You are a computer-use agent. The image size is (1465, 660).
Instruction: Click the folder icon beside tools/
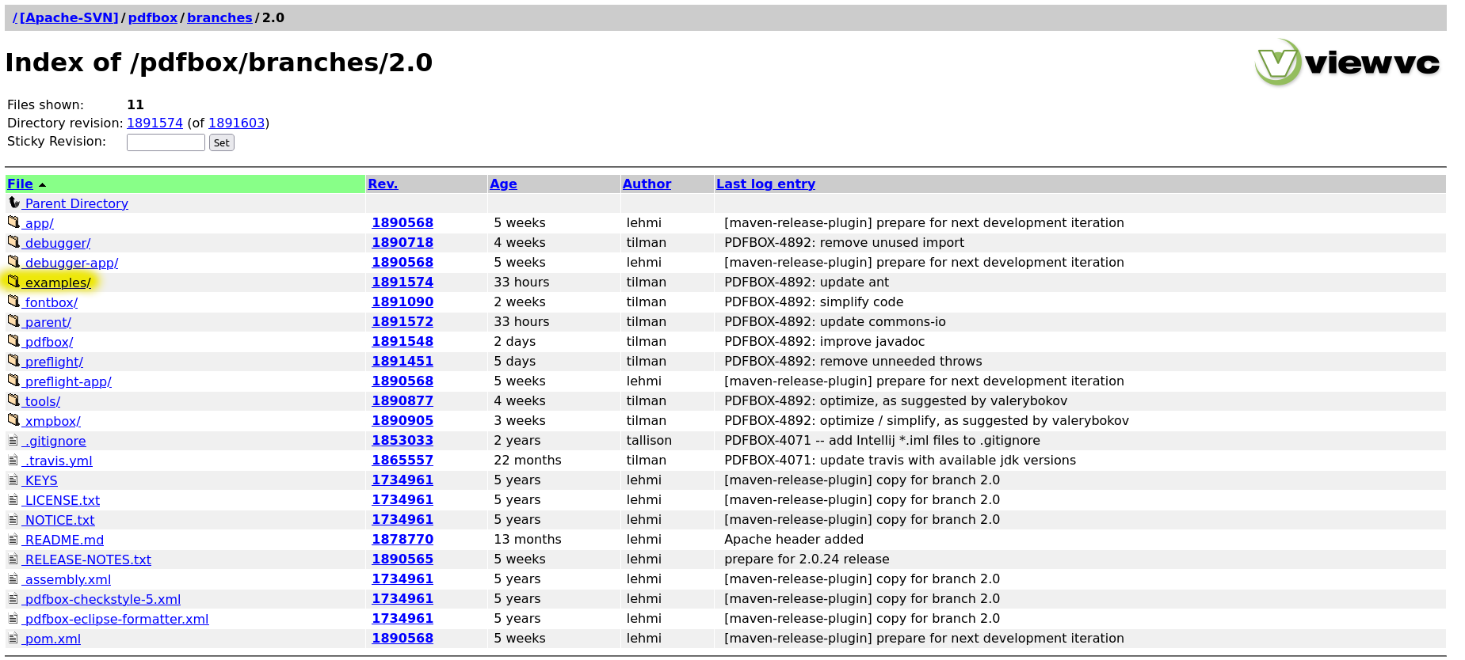coord(13,400)
